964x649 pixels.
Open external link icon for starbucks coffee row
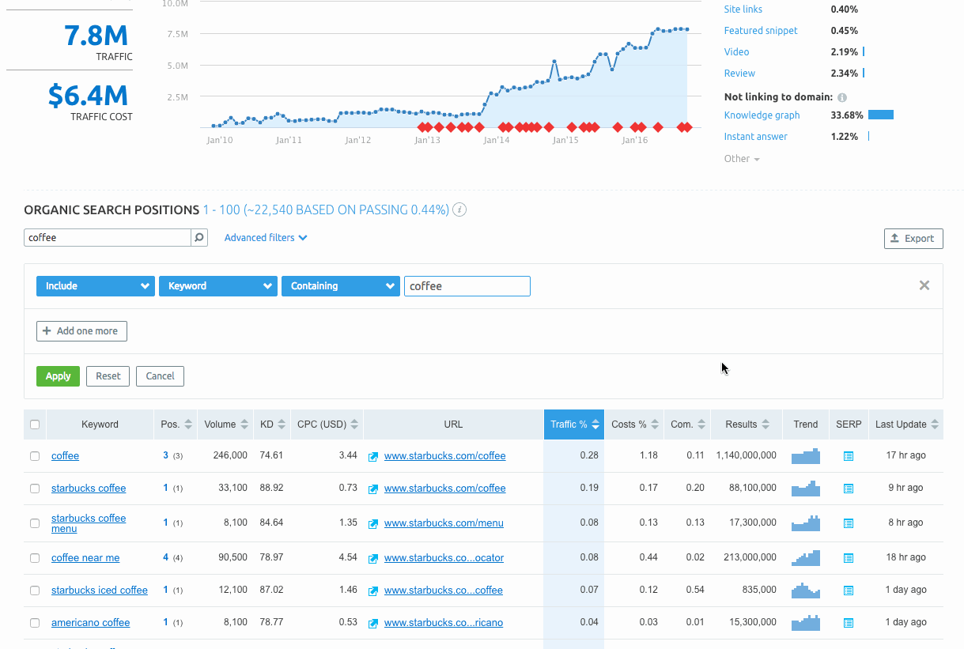coord(374,489)
